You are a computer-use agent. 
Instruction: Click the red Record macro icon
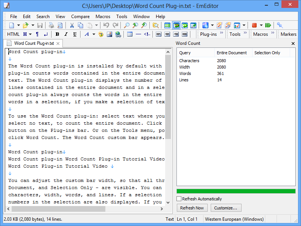(x=254, y=25)
